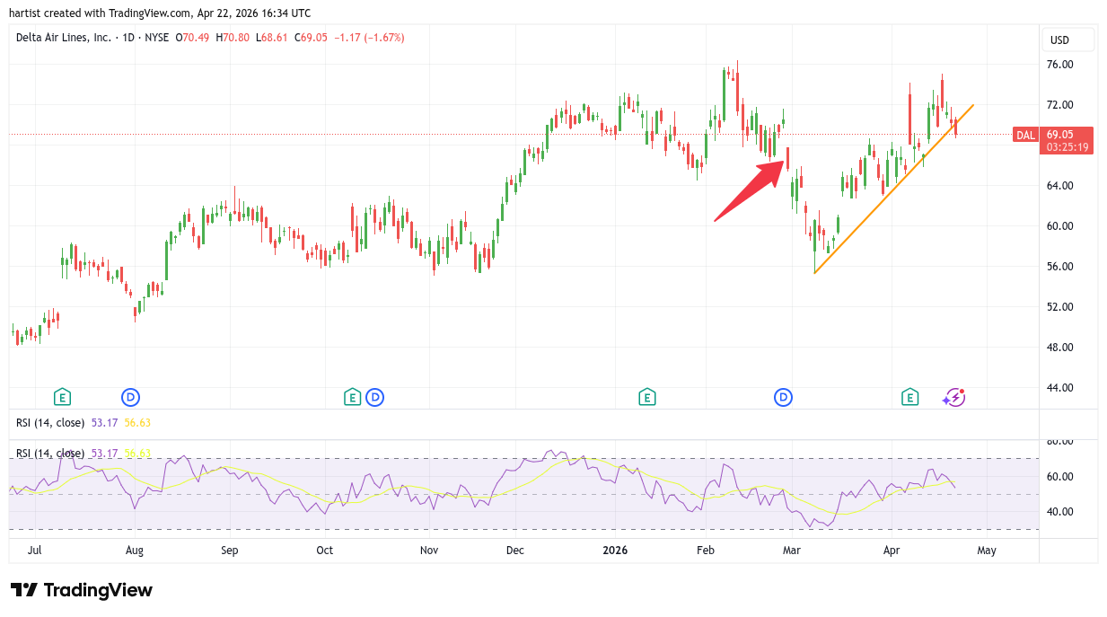Click the yellow 56.63 RSI value
This screenshot has width=1107, height=617.
pos(136,422)
